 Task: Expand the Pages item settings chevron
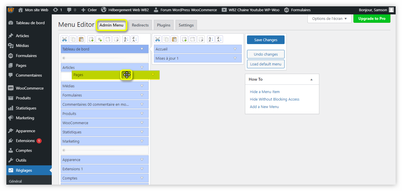(x=153, y=75)
